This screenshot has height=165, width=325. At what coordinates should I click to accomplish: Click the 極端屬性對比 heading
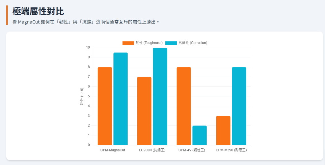point(38,11)
